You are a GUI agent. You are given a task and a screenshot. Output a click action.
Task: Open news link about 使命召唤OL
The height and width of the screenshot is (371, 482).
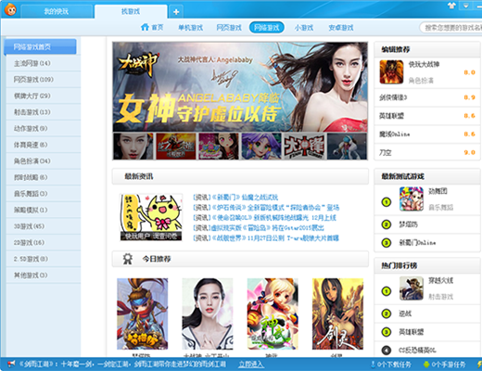click(x=264, y=218)
